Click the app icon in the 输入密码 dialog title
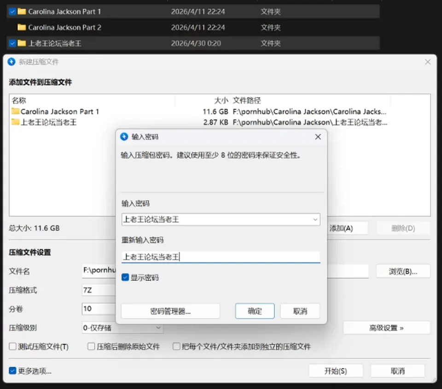Viewport: 442px width, 389px height. pyautogui.click(x=124, y=137)
